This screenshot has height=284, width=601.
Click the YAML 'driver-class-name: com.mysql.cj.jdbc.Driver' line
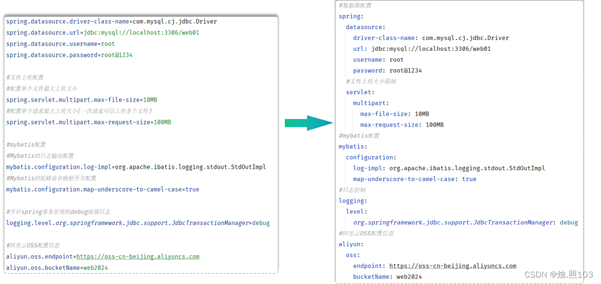click(431, 38)
